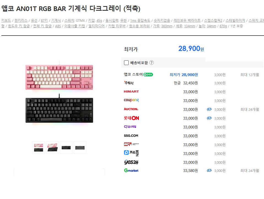Open the HIMART store logo
This screenshot has height=199, width=264.
click(x=131, y=92)
